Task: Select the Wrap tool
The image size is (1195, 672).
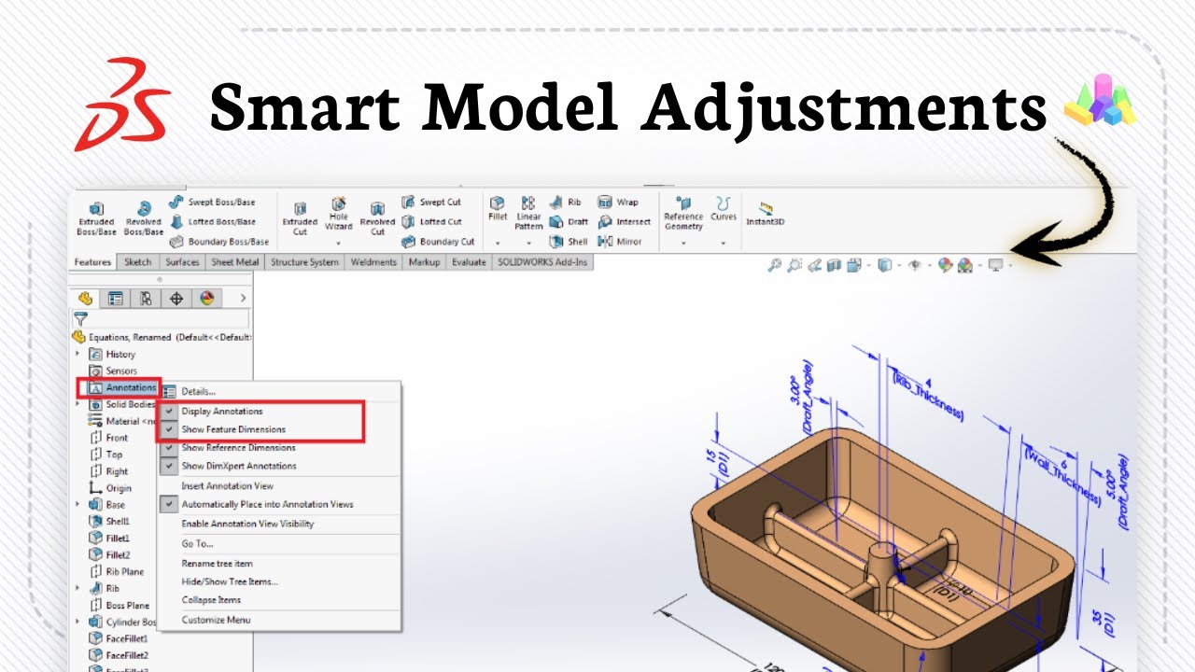Action: [618, 202]
